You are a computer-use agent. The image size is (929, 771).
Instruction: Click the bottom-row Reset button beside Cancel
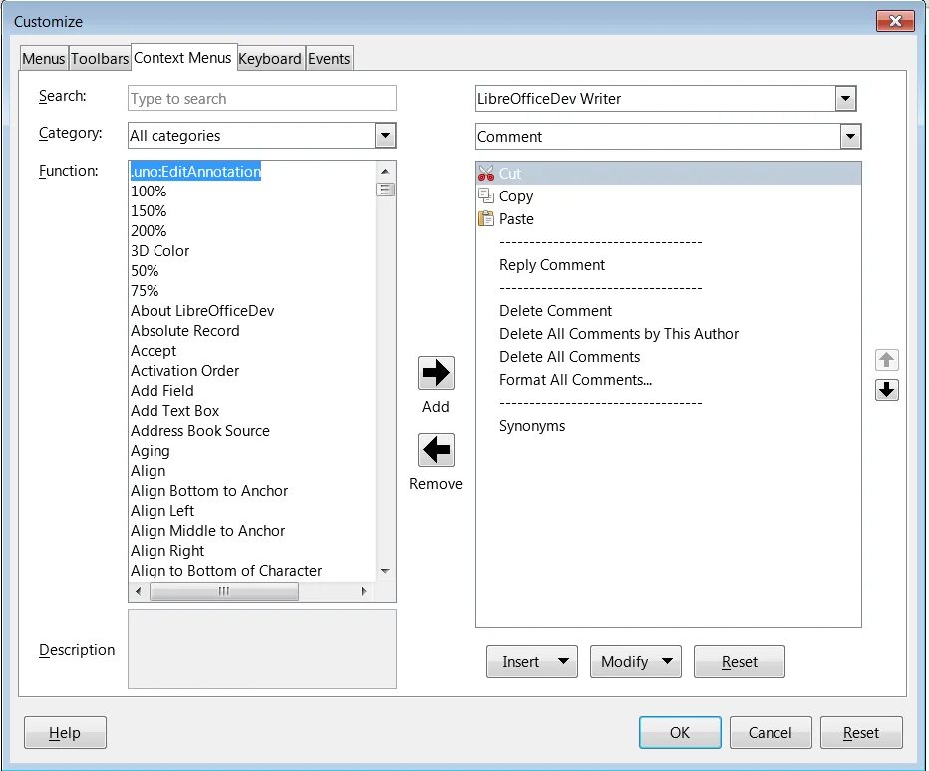tap(861, 732)
